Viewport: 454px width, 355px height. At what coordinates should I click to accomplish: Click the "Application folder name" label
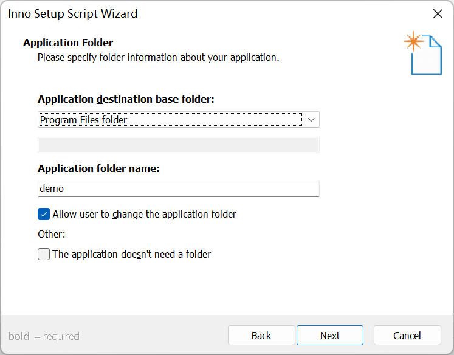(98, 168)
